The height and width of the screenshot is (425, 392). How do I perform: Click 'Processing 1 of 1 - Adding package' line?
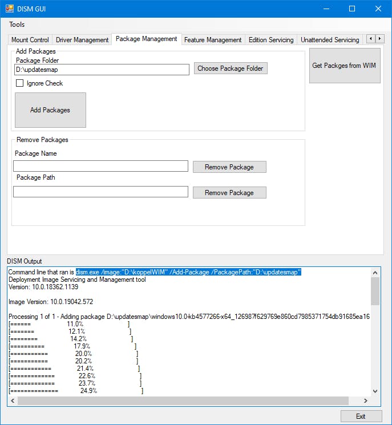[189, 317]
